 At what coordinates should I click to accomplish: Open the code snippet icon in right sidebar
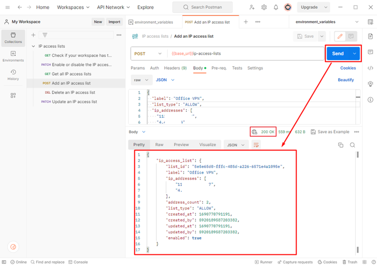point(370,68)
